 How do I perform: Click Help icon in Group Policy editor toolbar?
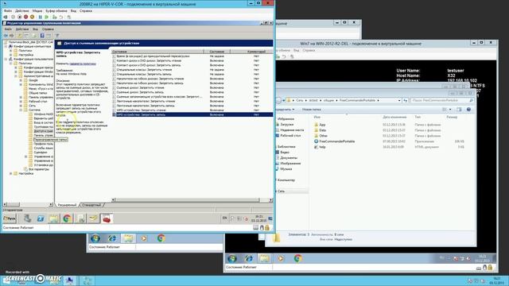click(x=42, y=35)
